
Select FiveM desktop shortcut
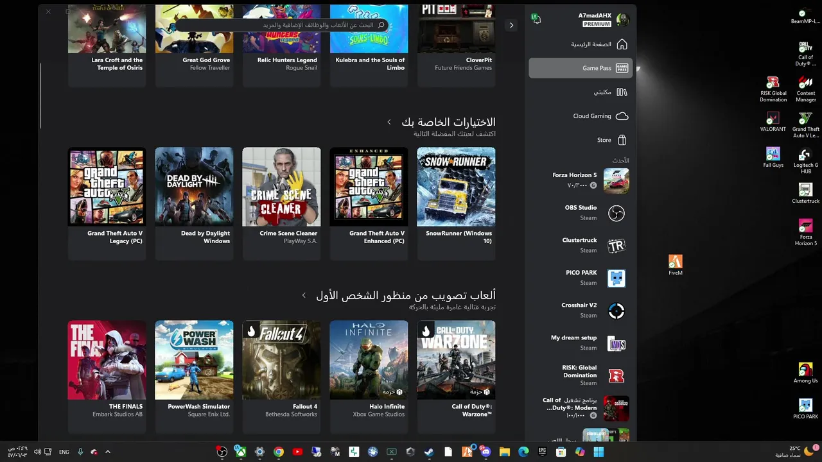[675, 266]
